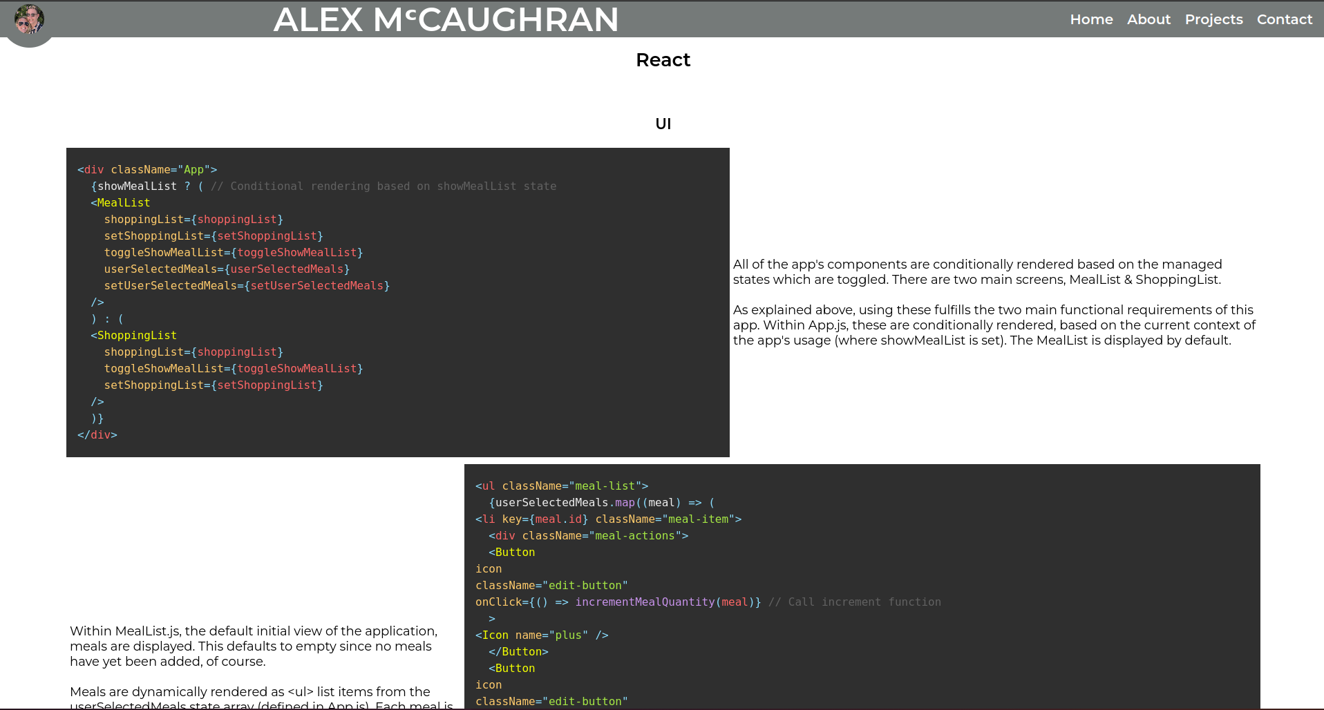The image size is (1324, 710).
Task: Click the meal-list className string
Action: coord(605,486)
